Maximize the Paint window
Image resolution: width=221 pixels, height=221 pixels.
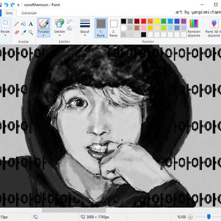(215, 4)
